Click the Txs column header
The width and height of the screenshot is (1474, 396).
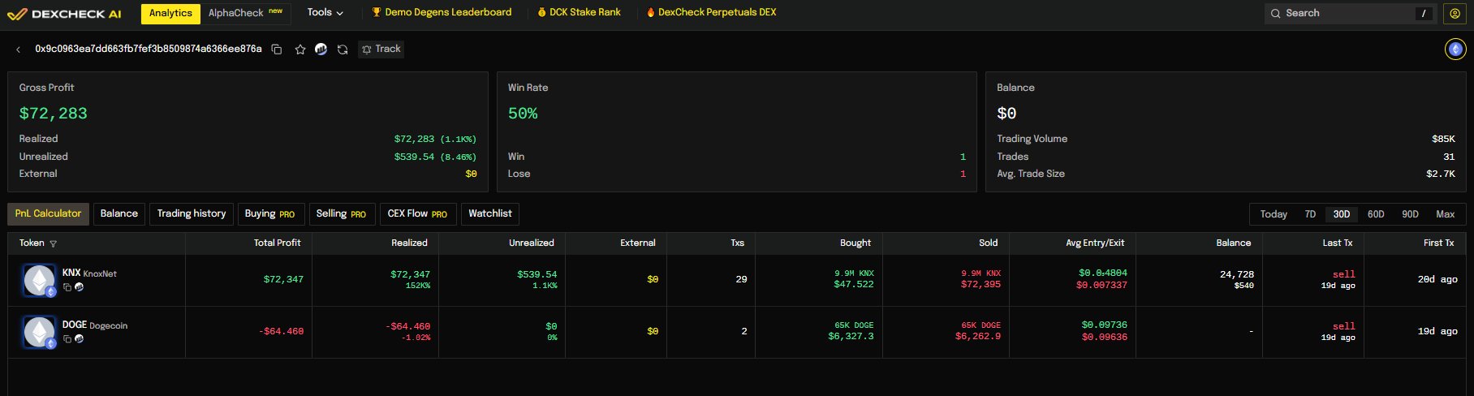(737, 243)
